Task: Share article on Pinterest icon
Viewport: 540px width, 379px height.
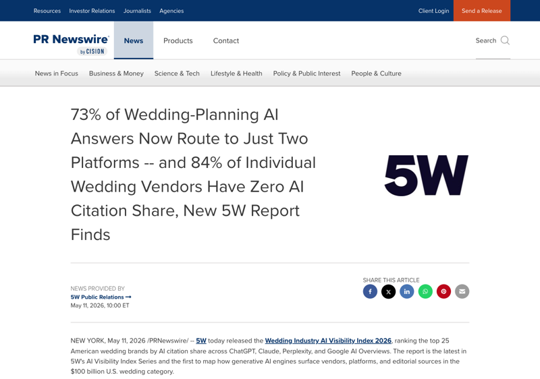Action: pos(443,291)
